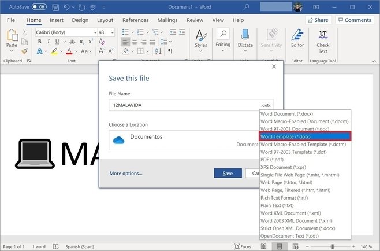The width and height of the screenshot is (380, 251).
Task: Toggle Subscript formatting
Action: coord(82,42)
